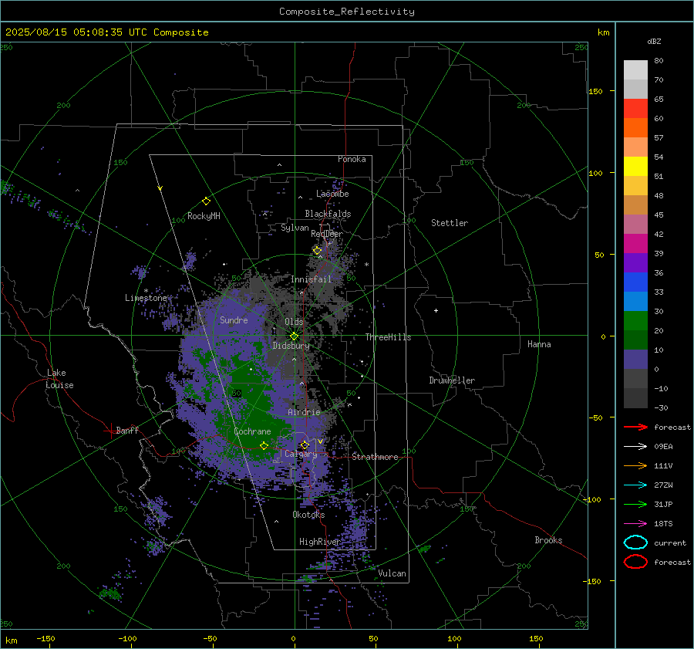The height and width of the screenshot is (649, 694).
Task: Click the Lacombe town label
Action: click(x=332, y=194)
